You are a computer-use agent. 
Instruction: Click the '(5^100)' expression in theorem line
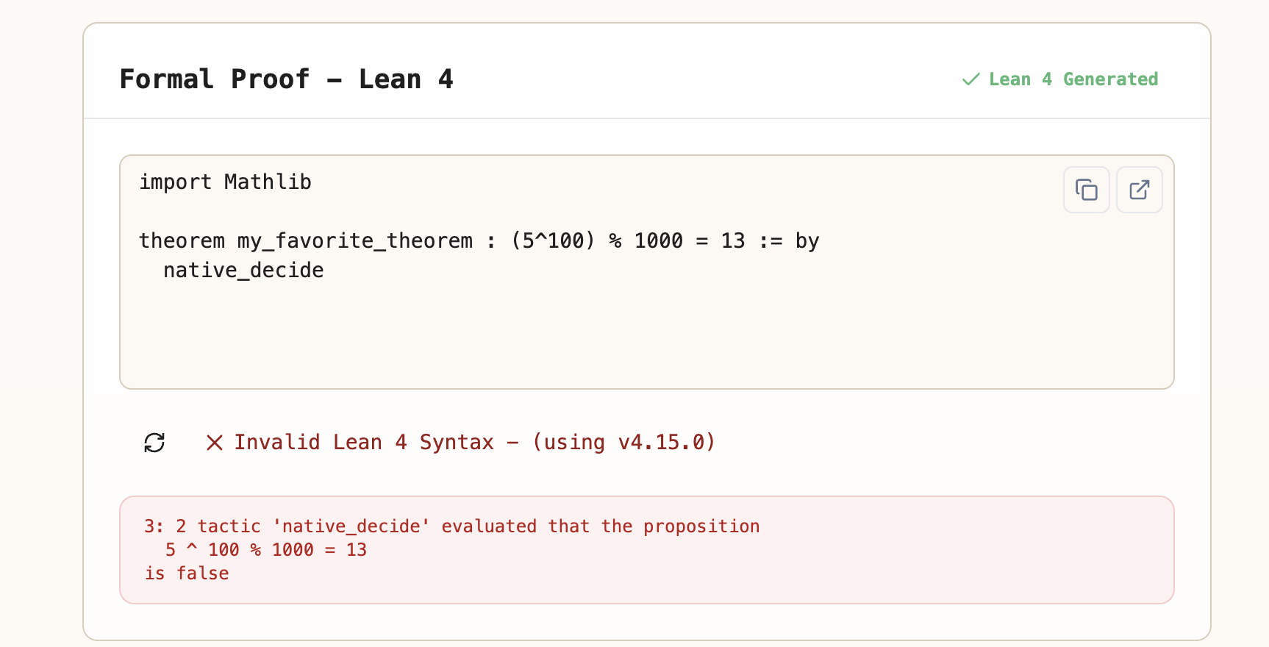pos(553,241)
